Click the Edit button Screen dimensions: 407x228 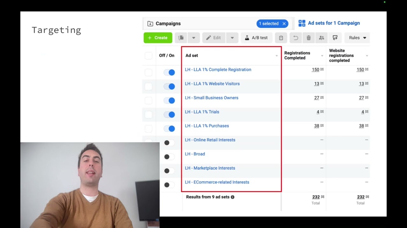pos(214,38)
